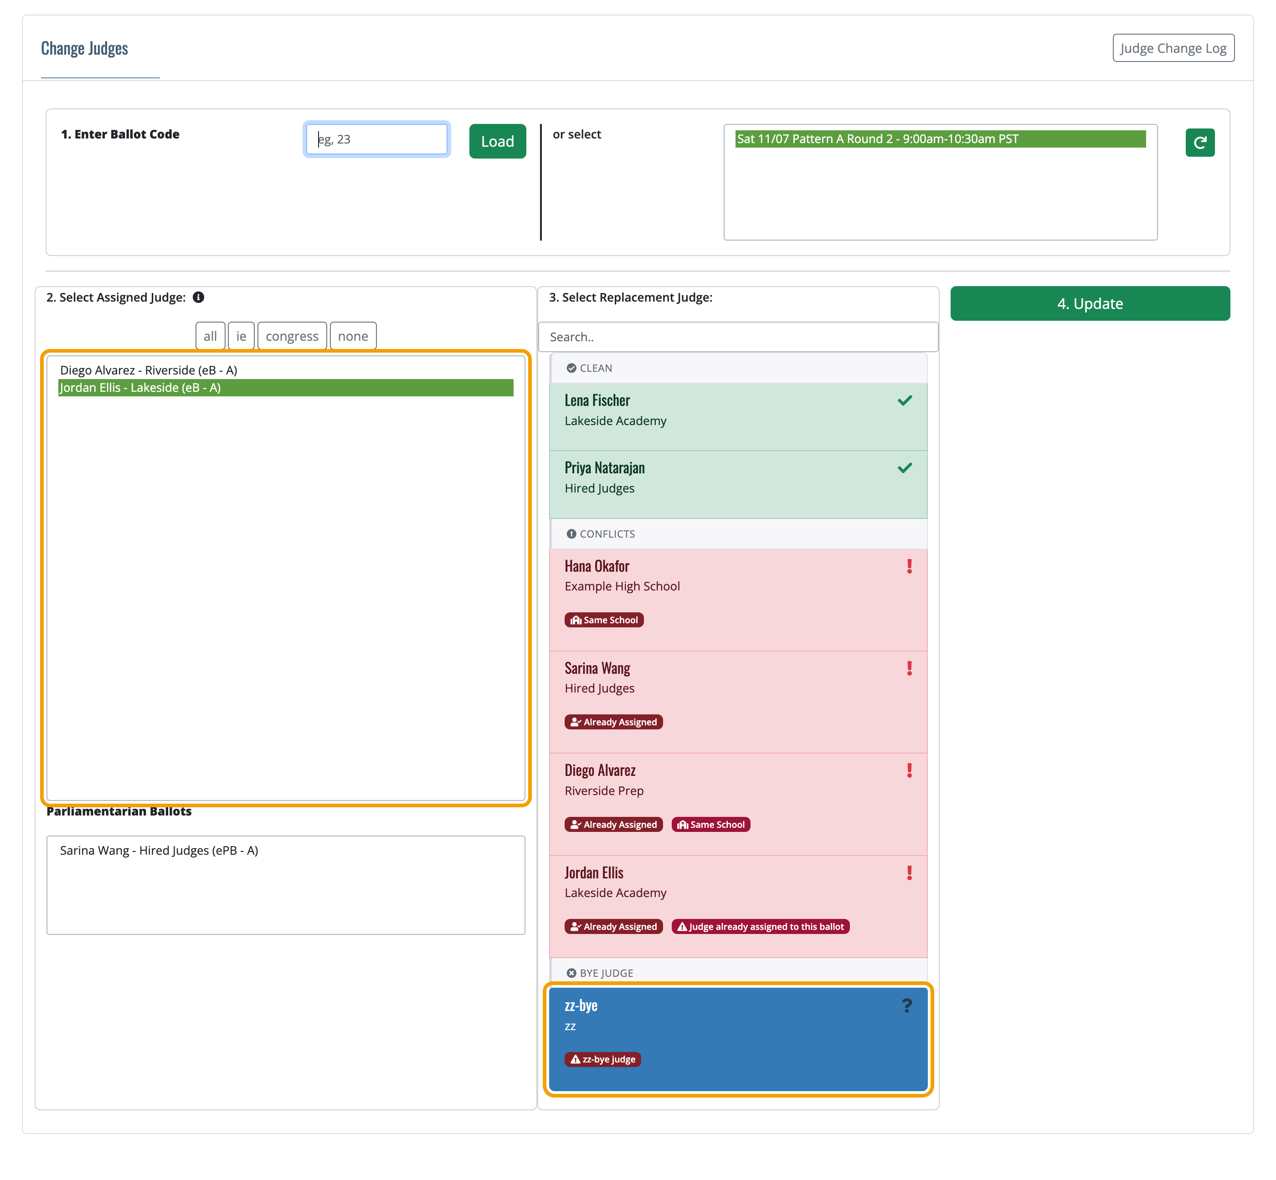Select the 'congress' judge filter
1276x1180 pixels.
(x=292, y=337)
